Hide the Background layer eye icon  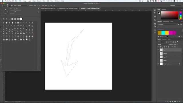[x=158, y=64]
